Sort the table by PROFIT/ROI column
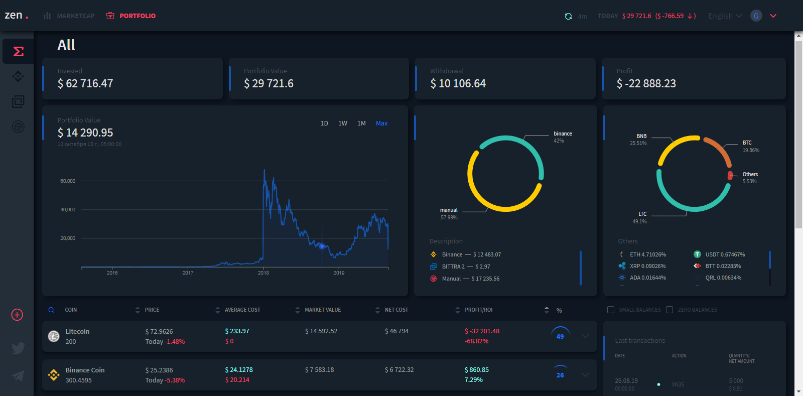 click(x=479, y=310)
